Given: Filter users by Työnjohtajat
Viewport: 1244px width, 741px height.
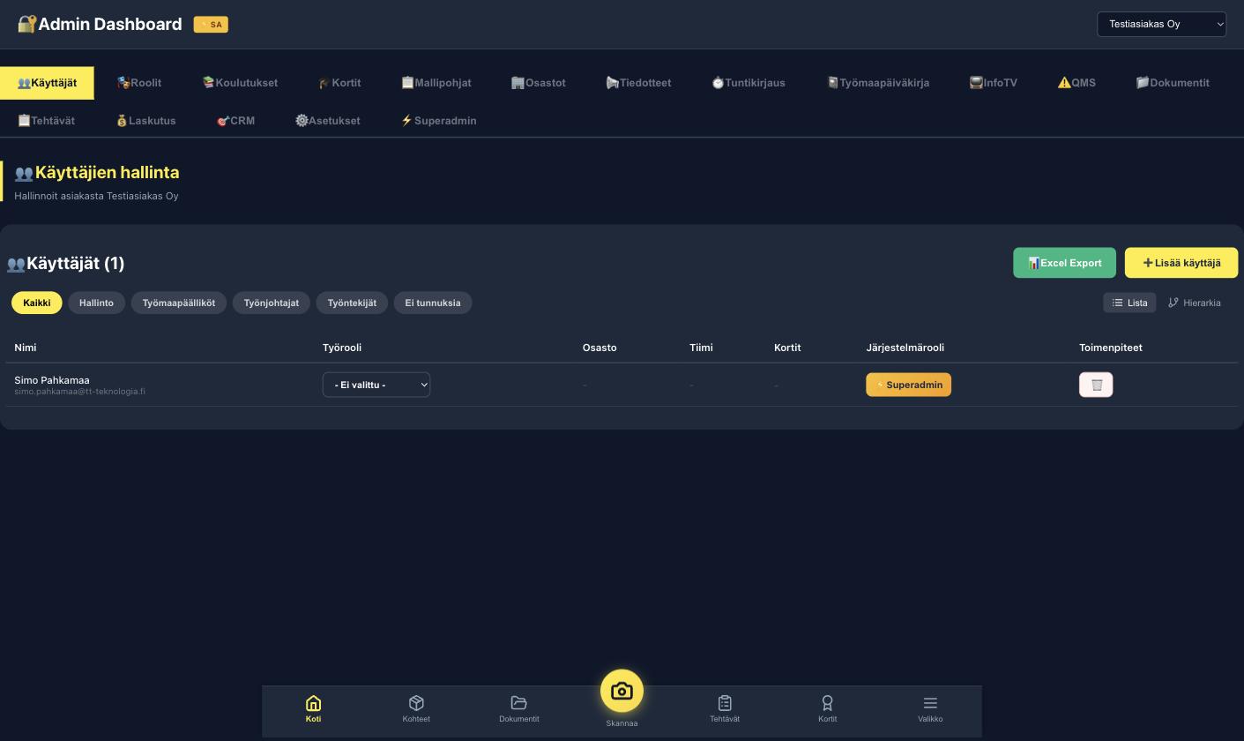Looking at the screenshot, I should (272, 303).
